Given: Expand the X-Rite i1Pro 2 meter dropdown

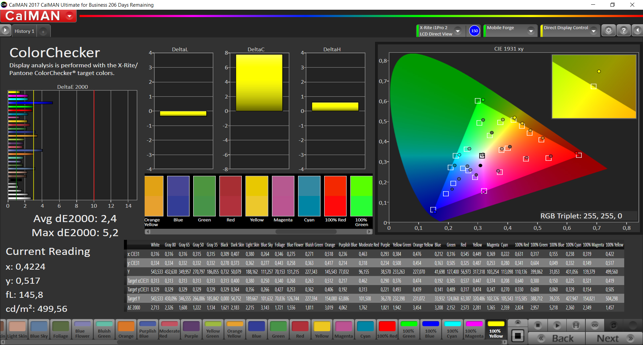Looking at the screenshot, I should click(457, 31).
